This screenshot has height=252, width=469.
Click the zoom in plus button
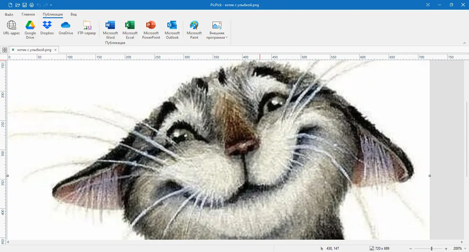(446, 248)
